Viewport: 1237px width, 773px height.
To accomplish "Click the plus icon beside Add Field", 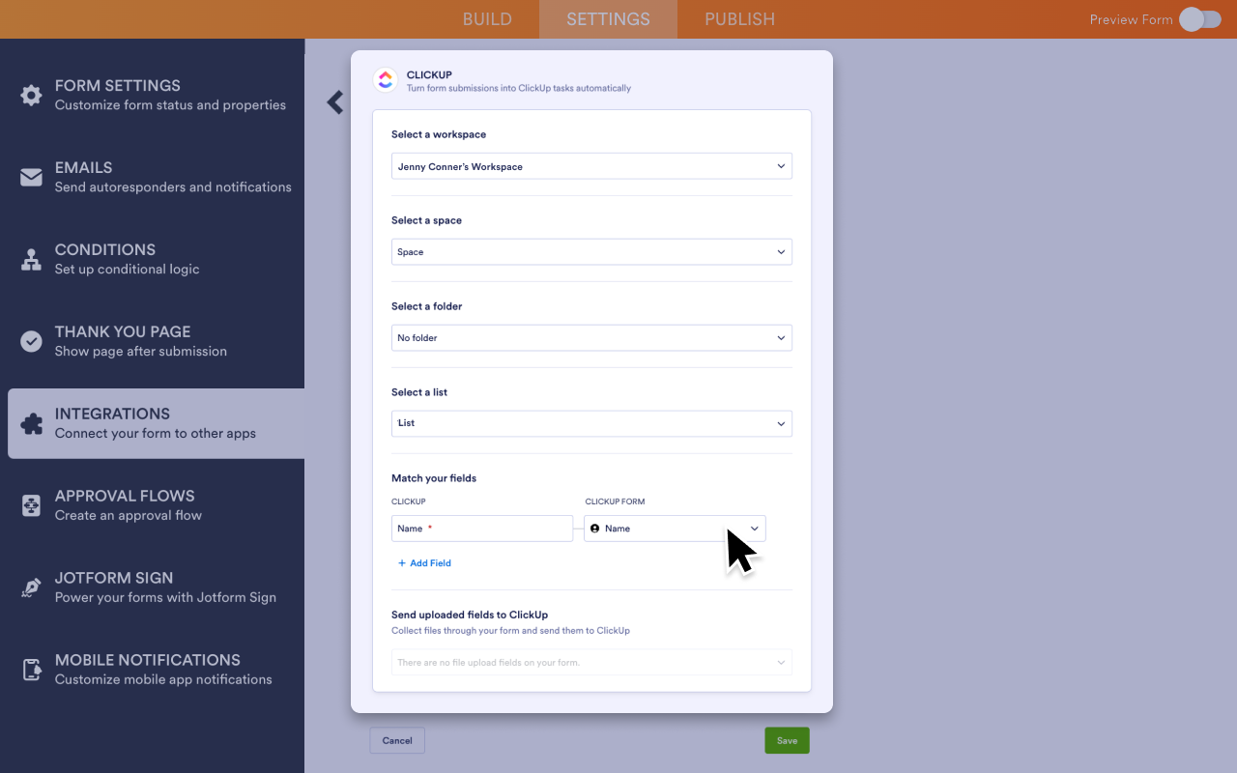I will pyautogui.click(x=402, y=563).
